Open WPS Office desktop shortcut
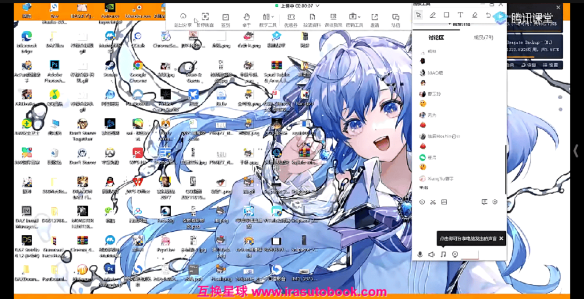The image size is (584, 299). pos(138,185)
